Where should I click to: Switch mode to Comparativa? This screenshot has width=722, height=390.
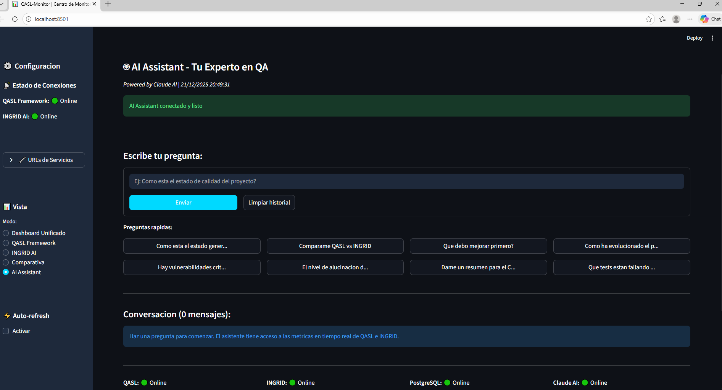click(x=6, y=262)
